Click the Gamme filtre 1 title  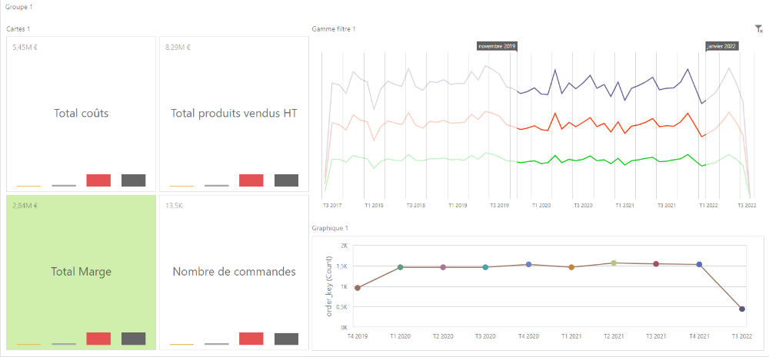(334, 29)
